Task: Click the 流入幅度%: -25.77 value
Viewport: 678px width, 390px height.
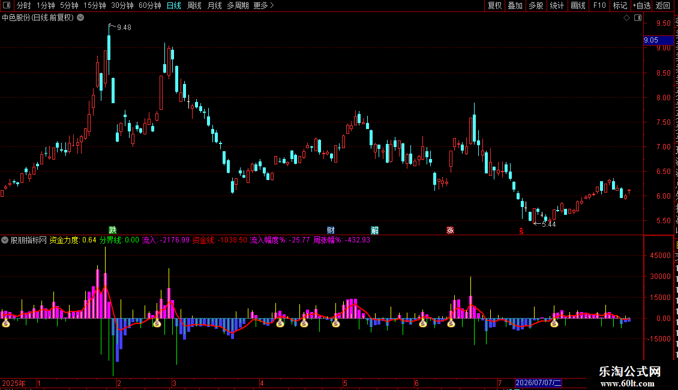Action: click(280, 240)
